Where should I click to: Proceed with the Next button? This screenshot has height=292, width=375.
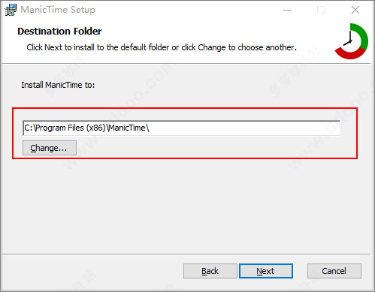tap(266, 271)
